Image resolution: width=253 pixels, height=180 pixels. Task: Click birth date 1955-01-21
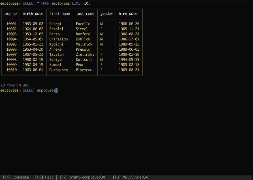(33, 44)
